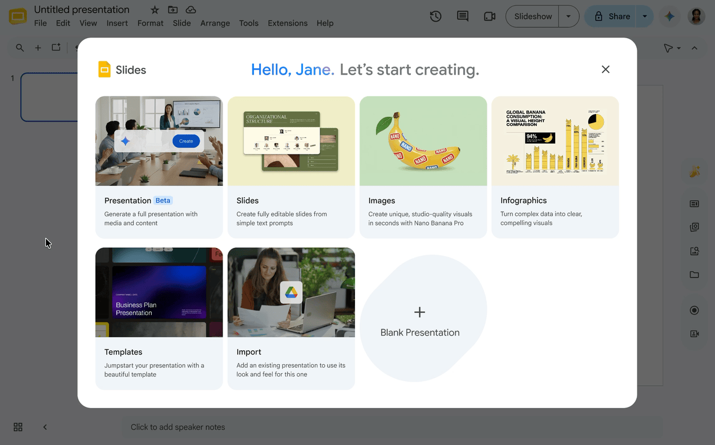Click the move to folder icon
Viewport: 715px width, 445px height.
(173, 10)
